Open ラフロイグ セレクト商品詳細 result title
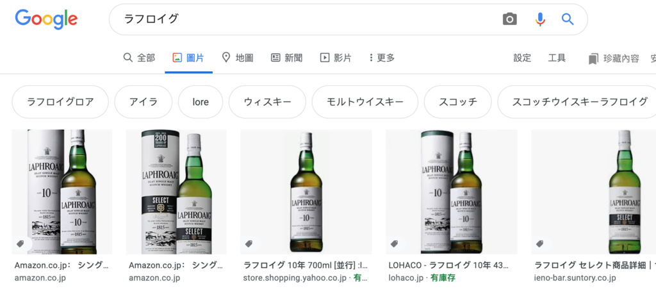656x291 pixels. click(x=595, y=265)
